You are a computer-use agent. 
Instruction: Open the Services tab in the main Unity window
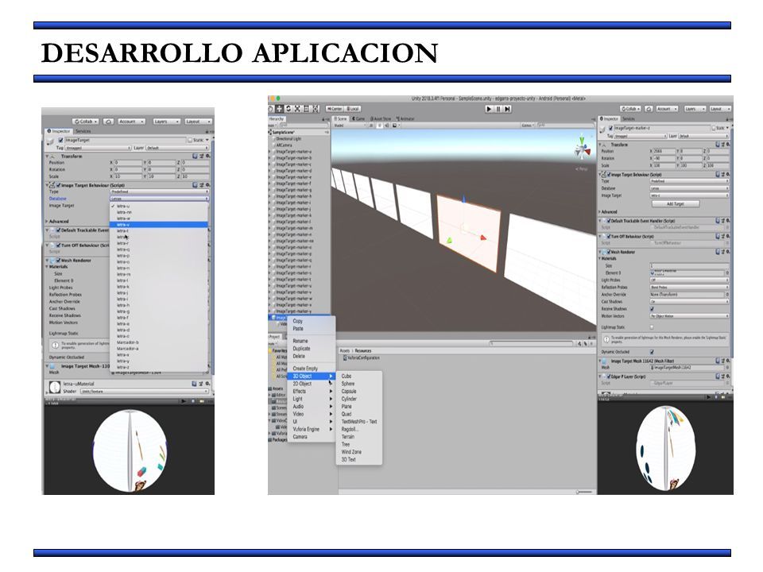[629, 118]
